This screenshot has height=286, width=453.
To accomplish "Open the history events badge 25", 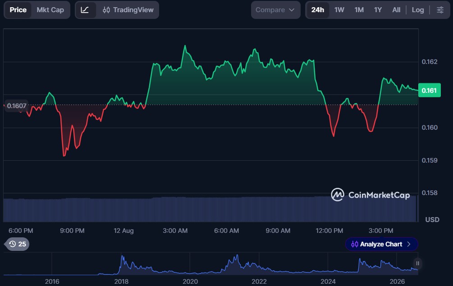I will coord(18,244).
